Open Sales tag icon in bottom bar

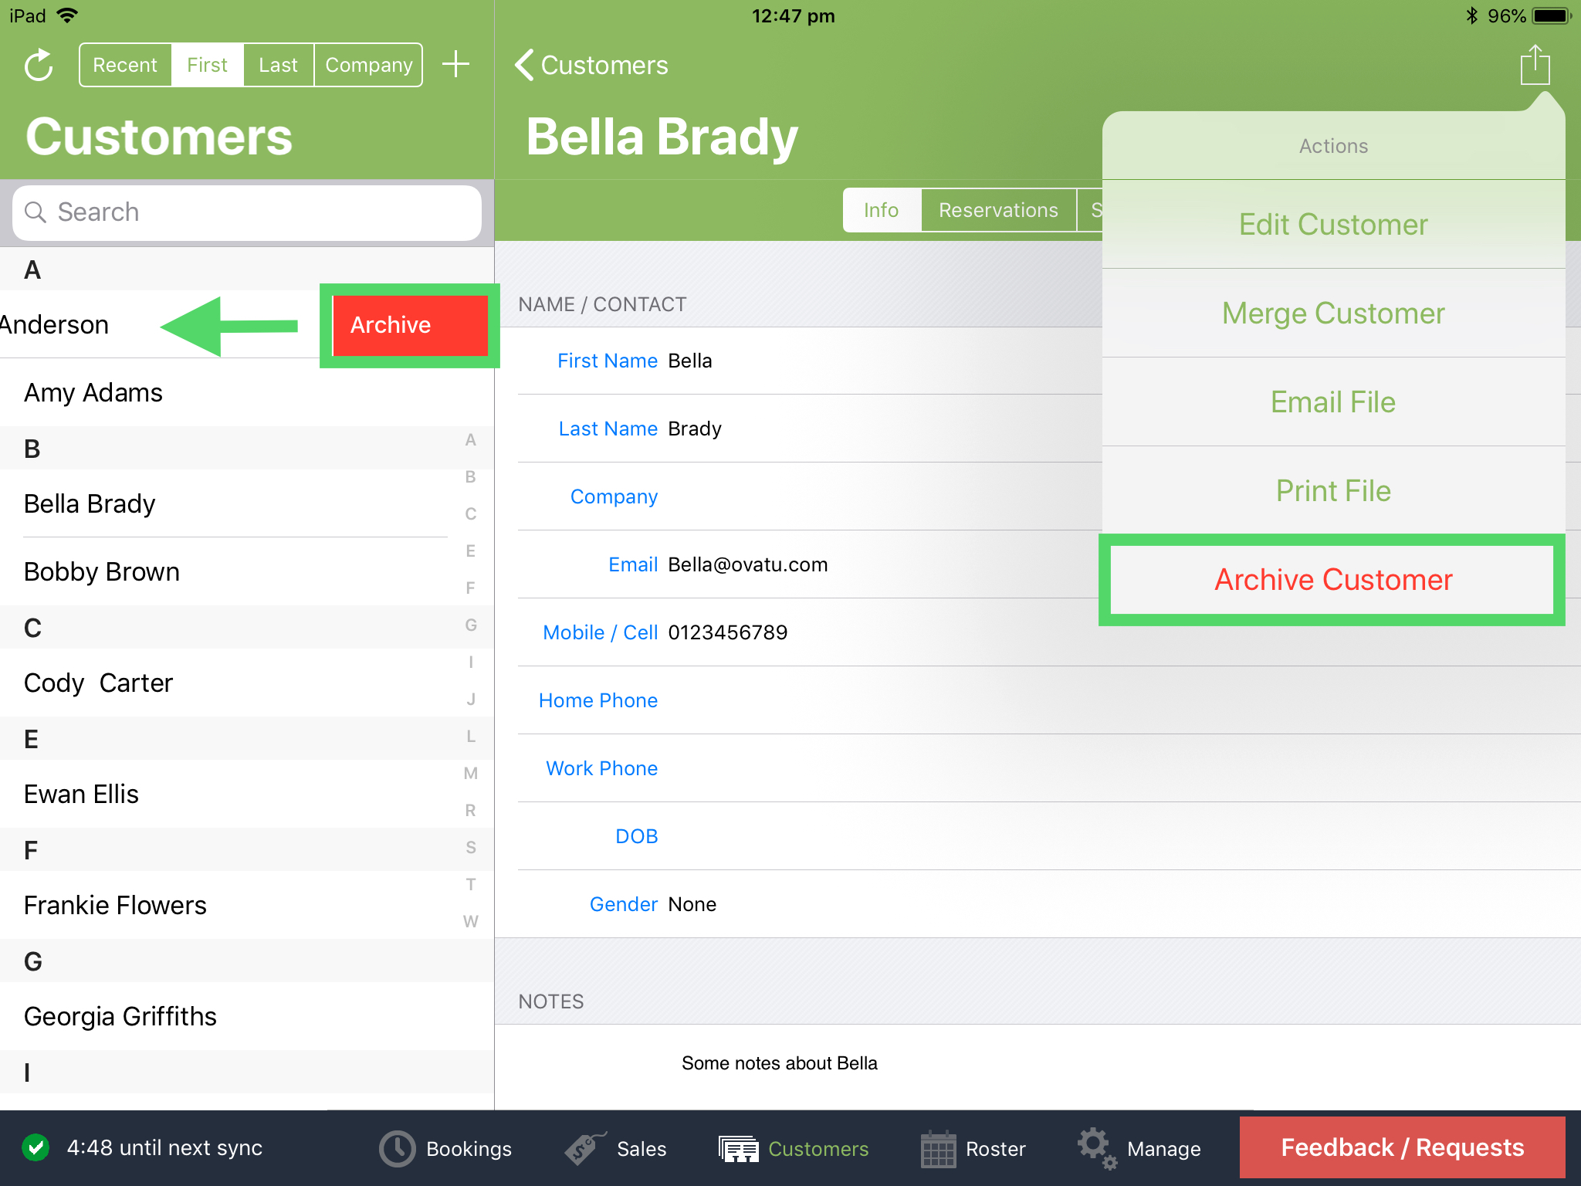584,1148
